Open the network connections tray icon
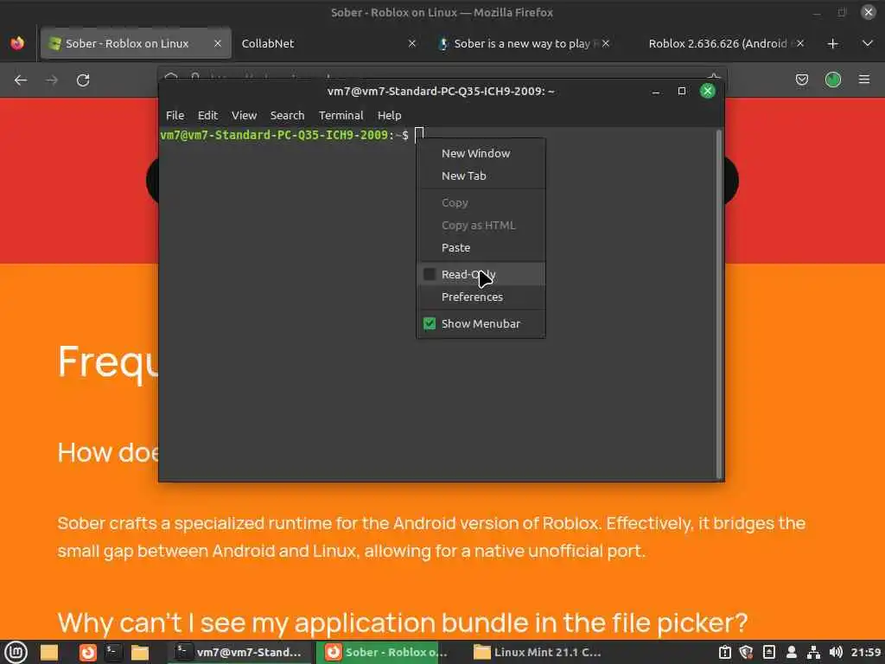 tap(813, 652)
